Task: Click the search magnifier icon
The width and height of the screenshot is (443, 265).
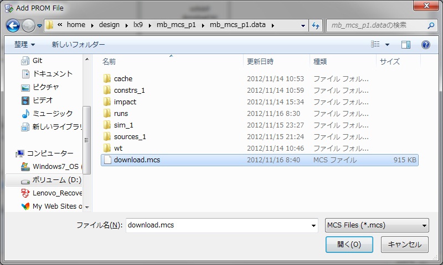Action: click(431, 25)
